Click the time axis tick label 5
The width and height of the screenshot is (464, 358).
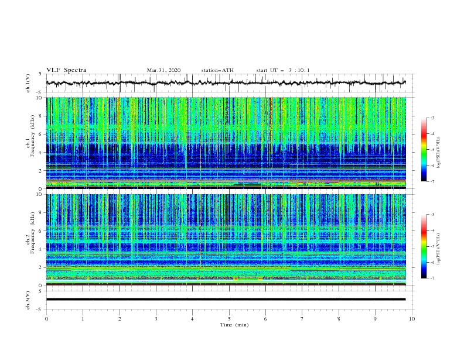click(229, 319)
